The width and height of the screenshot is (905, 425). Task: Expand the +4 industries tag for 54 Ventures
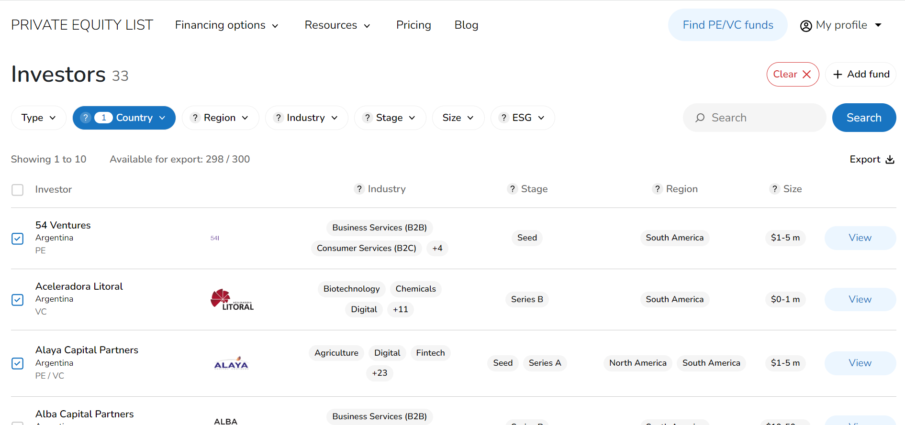tap(437, 248)
